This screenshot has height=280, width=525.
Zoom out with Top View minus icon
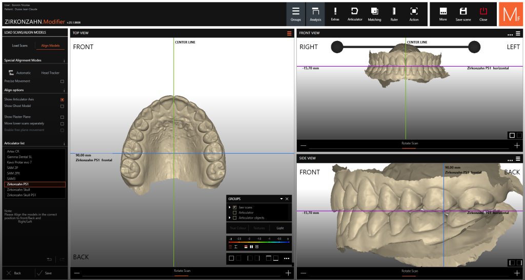click(77, 273)
